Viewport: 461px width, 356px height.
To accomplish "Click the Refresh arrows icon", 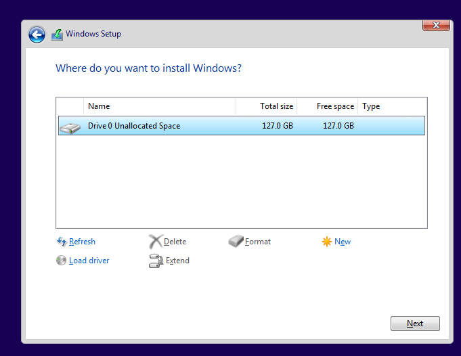I will click(x=62, y=242).
